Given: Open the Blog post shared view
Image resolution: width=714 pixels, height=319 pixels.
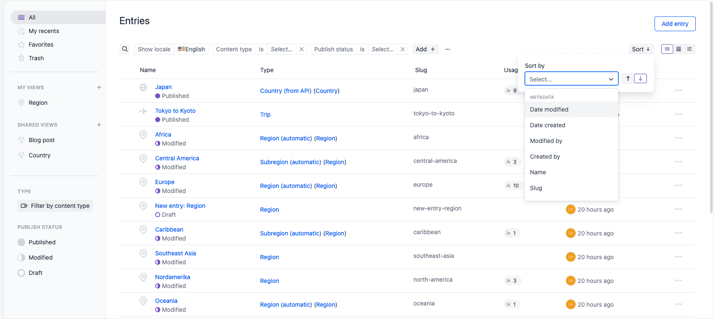Looking at the screenshot, I should 42,140.
